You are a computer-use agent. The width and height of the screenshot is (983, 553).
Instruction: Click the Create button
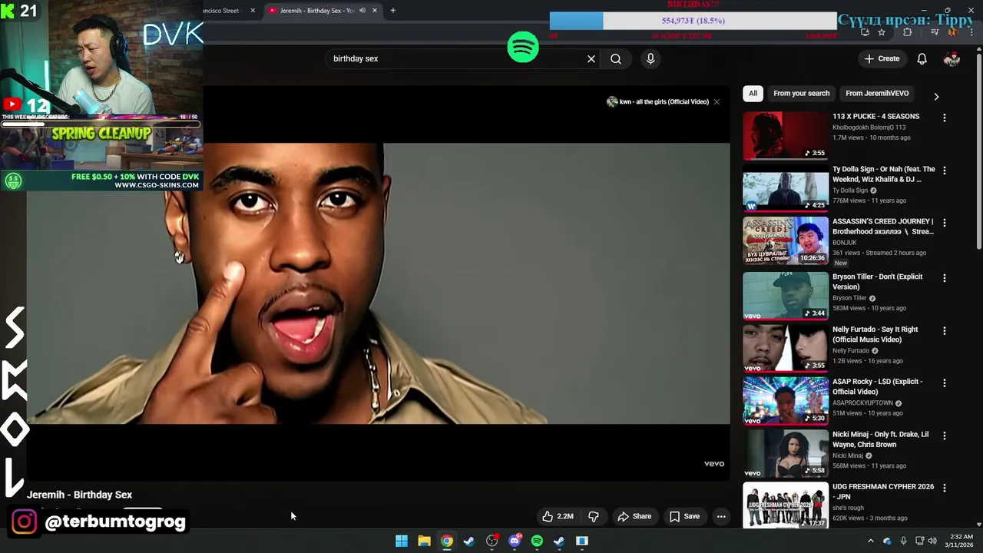coord(882,58)
